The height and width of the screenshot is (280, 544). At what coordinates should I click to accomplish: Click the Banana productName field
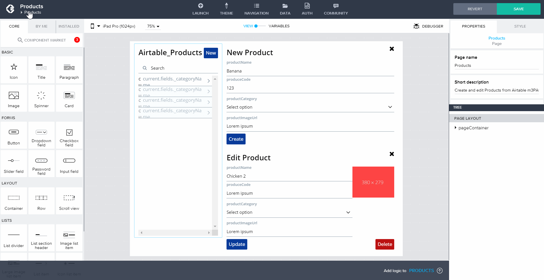tap(310, 71)
